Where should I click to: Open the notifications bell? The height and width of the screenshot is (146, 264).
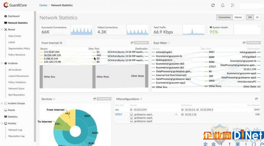pos(223,5)
